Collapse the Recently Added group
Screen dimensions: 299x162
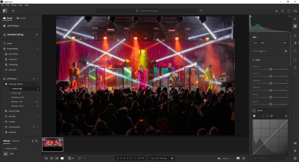click(x=38, y=84)
